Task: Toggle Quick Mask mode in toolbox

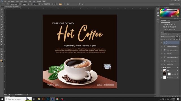Action: (x=2, y=64)
